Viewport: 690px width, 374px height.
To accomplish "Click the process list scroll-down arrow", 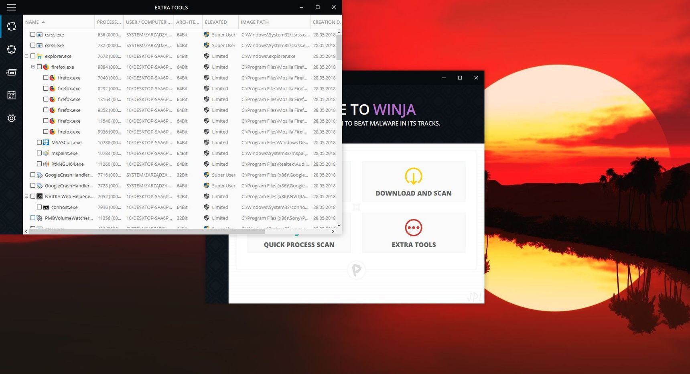I will coord(339,226).
